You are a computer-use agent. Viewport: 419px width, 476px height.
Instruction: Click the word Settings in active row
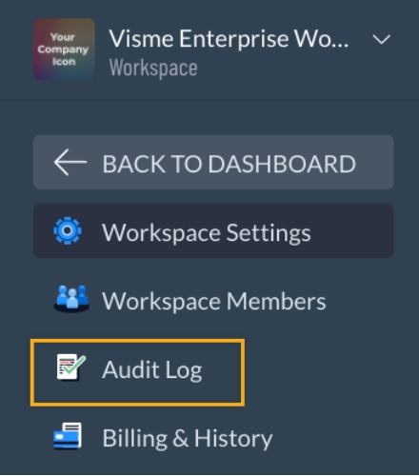coord(269,233)
